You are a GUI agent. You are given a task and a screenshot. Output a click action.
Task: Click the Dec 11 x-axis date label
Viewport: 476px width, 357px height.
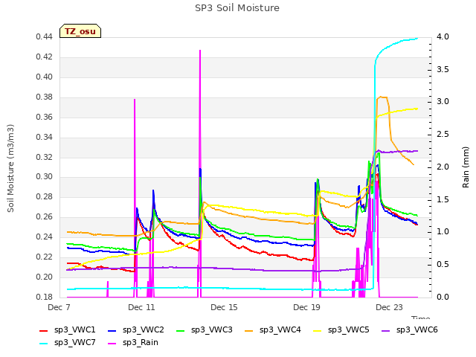[141, 307]
